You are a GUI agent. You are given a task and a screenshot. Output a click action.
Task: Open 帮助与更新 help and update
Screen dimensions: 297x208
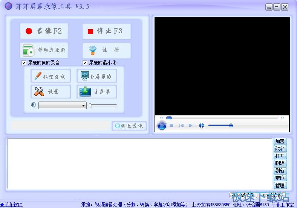(44, 50)
